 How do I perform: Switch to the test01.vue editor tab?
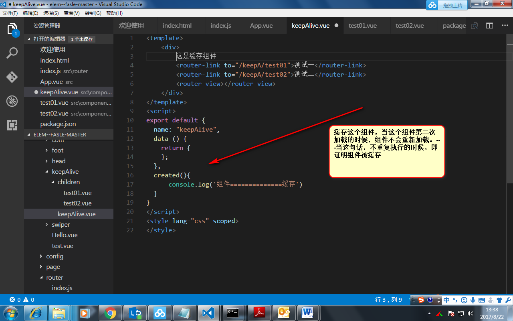click(367, 25)
